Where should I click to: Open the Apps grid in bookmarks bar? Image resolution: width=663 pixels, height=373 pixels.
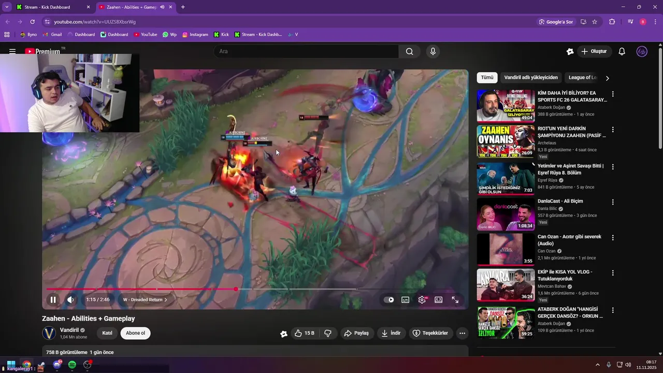[x=7, y=35]
